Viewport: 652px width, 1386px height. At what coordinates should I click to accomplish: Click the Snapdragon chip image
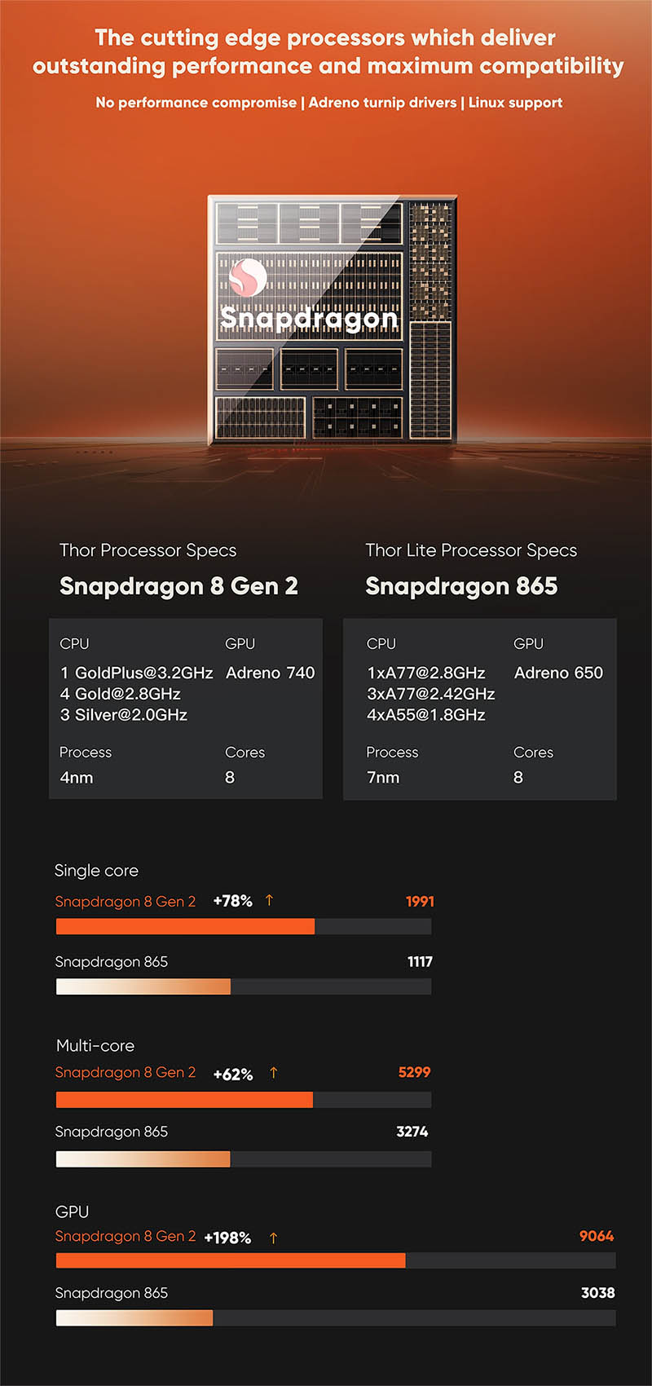[x=332, y=320]
